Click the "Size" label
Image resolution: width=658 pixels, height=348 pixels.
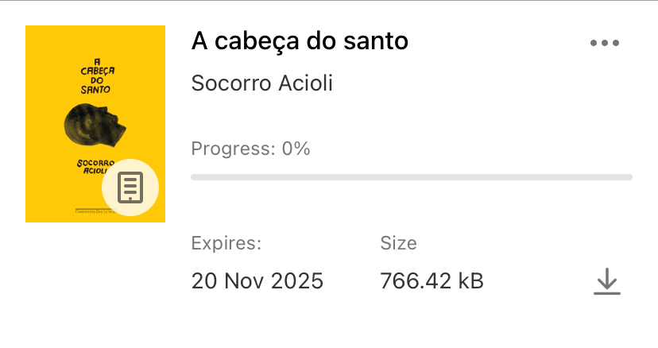(x=398, y=242)
